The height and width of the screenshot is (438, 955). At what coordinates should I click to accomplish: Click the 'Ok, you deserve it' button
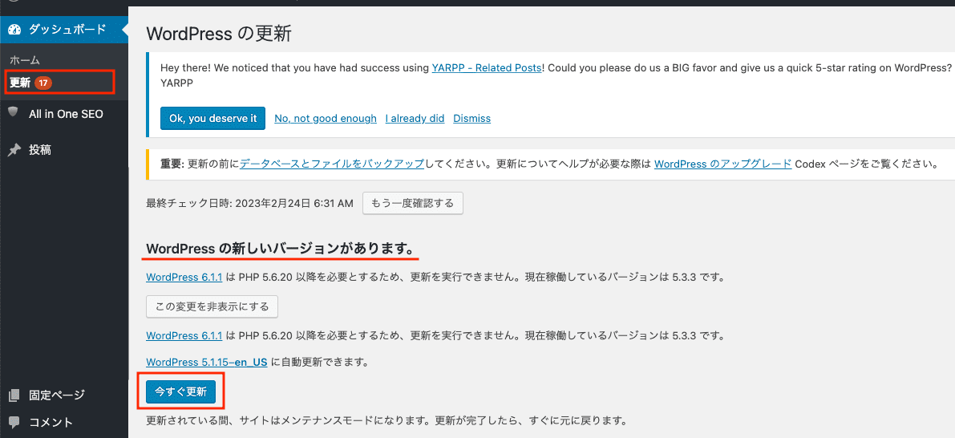[x=212, y=118]
